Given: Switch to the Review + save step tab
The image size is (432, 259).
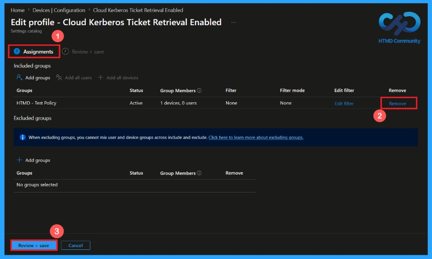Looking at the screenshot, I should 83,51.
